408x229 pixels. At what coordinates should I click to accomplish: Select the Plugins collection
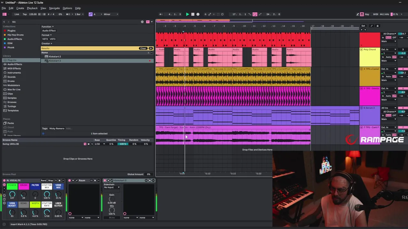point(11,31)
